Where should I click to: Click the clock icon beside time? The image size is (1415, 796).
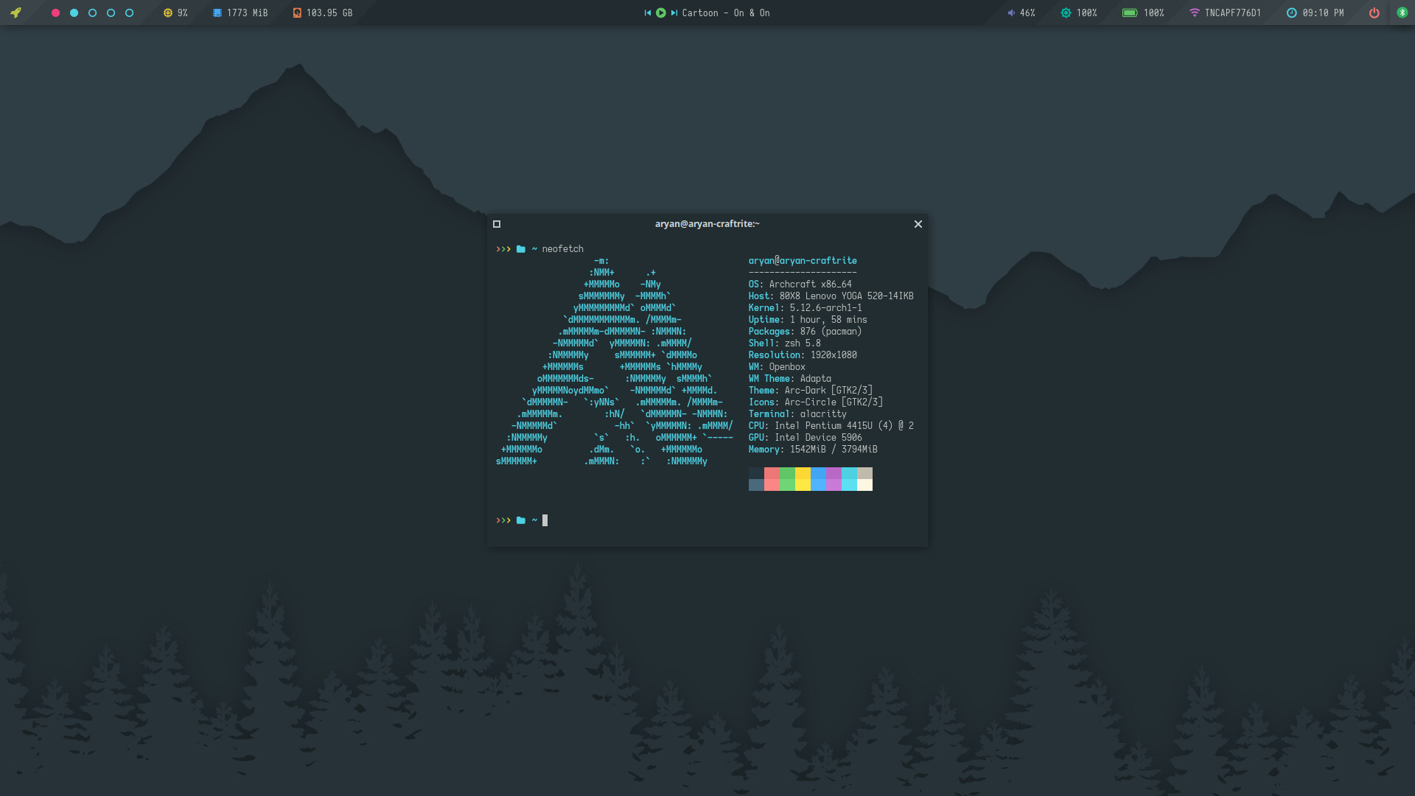click(x=1291, y=13)
